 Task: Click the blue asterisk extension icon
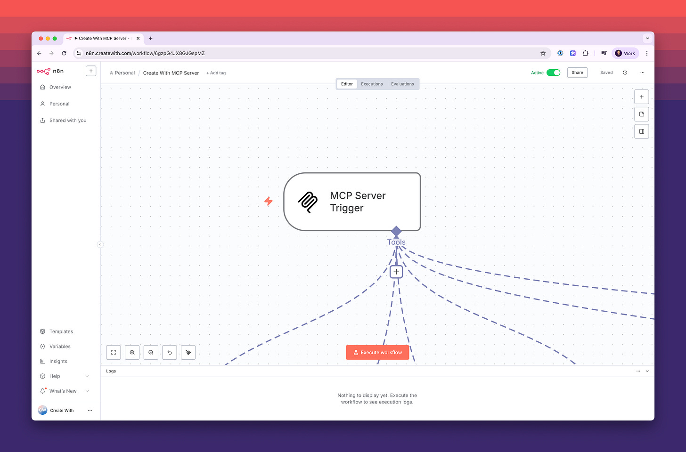(x=573, y=53)
